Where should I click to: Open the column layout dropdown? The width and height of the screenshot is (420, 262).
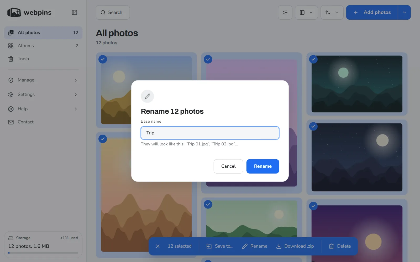pos(306,12)
